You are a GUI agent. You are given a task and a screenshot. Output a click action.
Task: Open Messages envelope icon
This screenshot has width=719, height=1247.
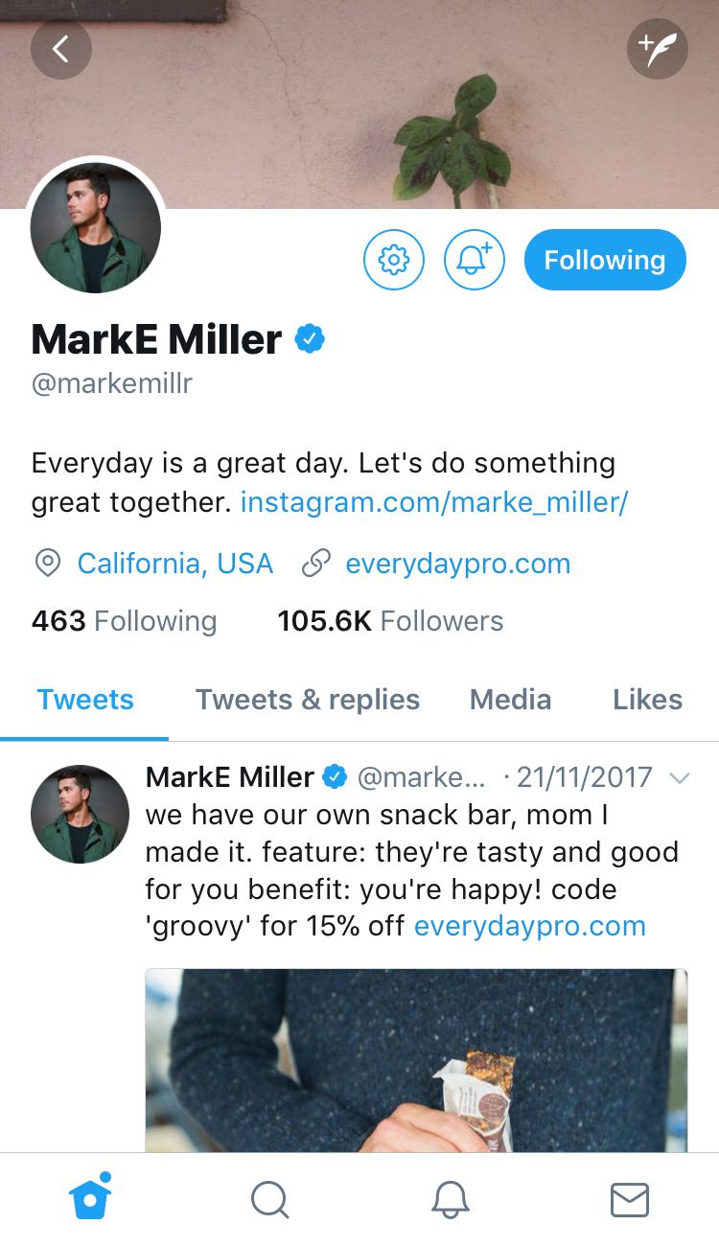pos(630,1199)
